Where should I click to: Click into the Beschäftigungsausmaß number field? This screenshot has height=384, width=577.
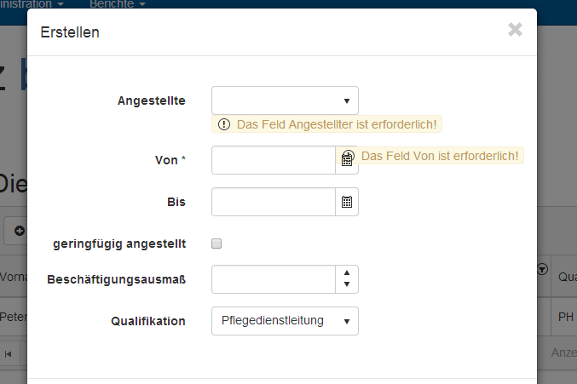[273, 278]
